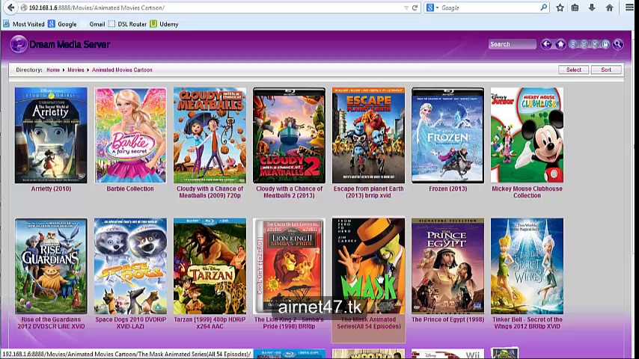Go to Movies in directory breadcrumb
This screenshot has height=359, width=639.
(76, 70)
